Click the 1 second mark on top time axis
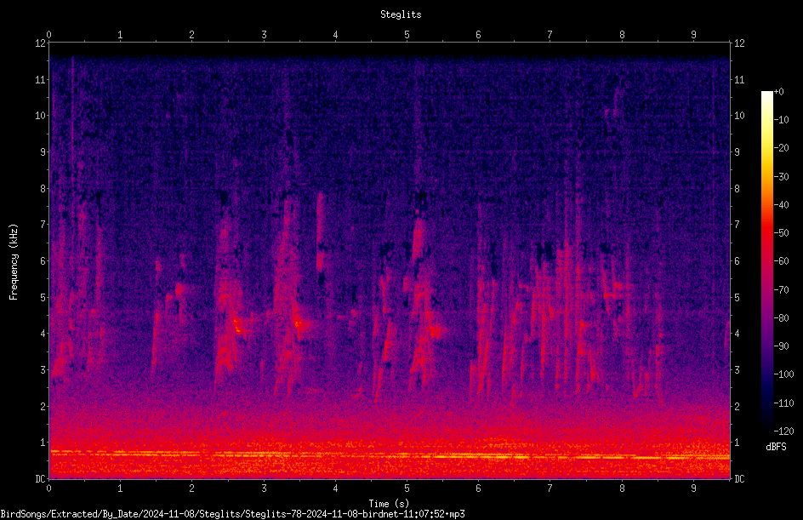 tap(120, 35)
